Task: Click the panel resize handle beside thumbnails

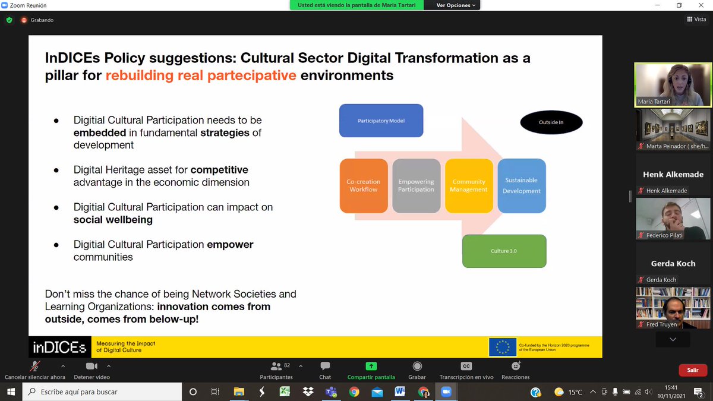Action: [x=630, y=197]
